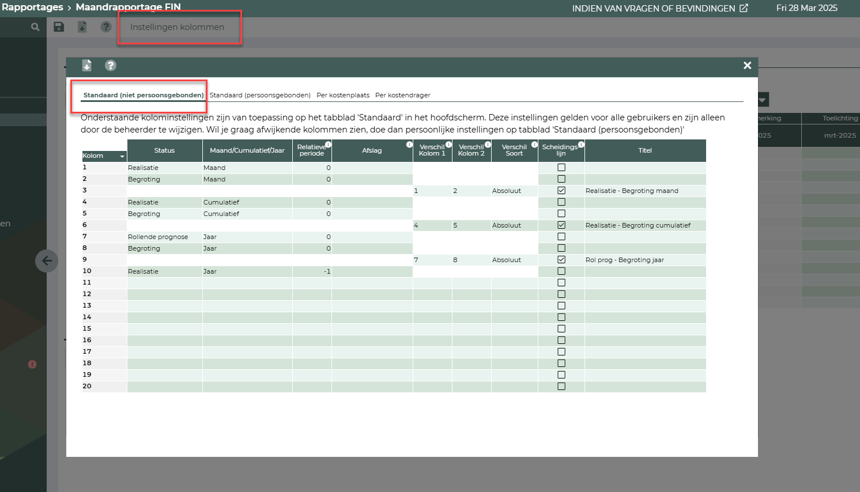
Task: Click info icon on Verschil Kolom 1 header
Action: (x=448, y=145)
